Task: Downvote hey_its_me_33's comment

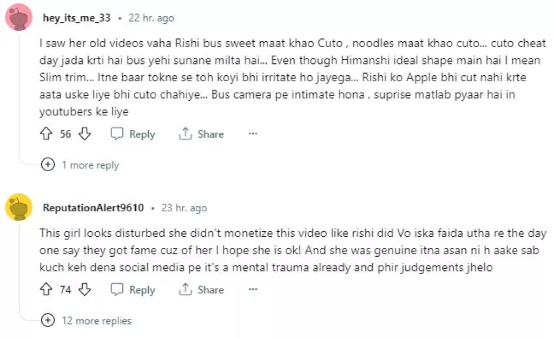Action: click(x=84, y=134)
